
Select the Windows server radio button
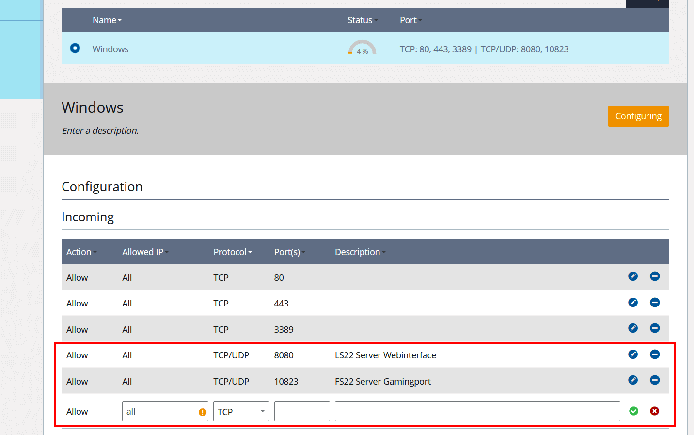[74, 48]
